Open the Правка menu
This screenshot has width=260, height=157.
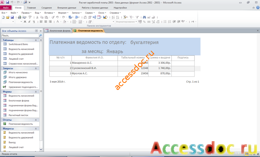coord(26,13)
